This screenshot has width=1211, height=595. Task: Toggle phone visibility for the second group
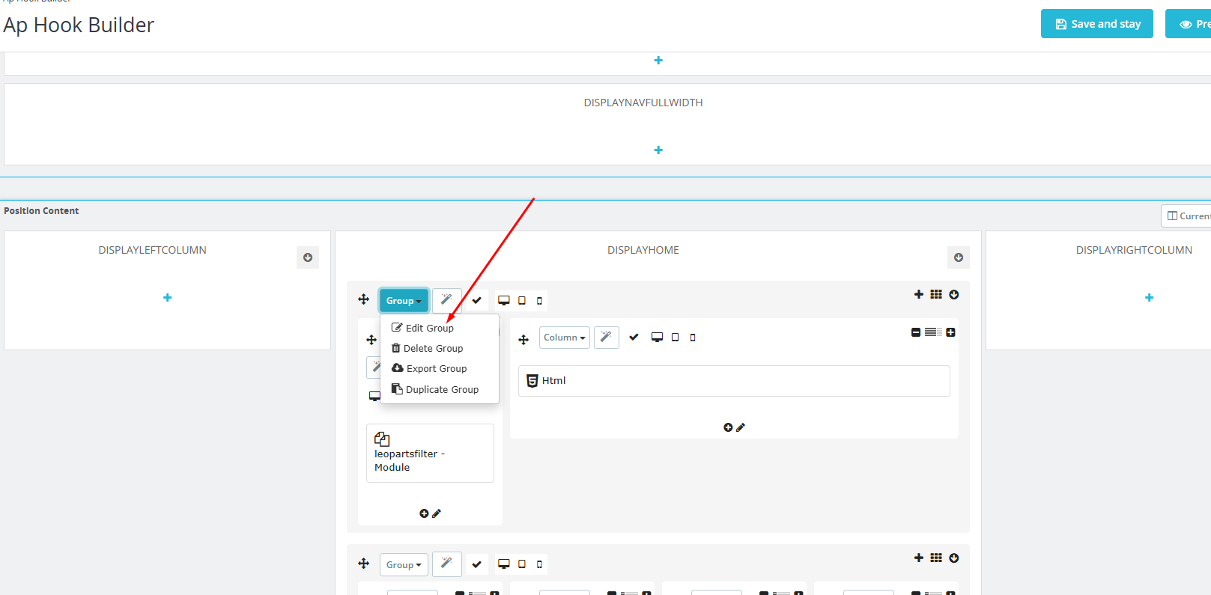[539, 564]
